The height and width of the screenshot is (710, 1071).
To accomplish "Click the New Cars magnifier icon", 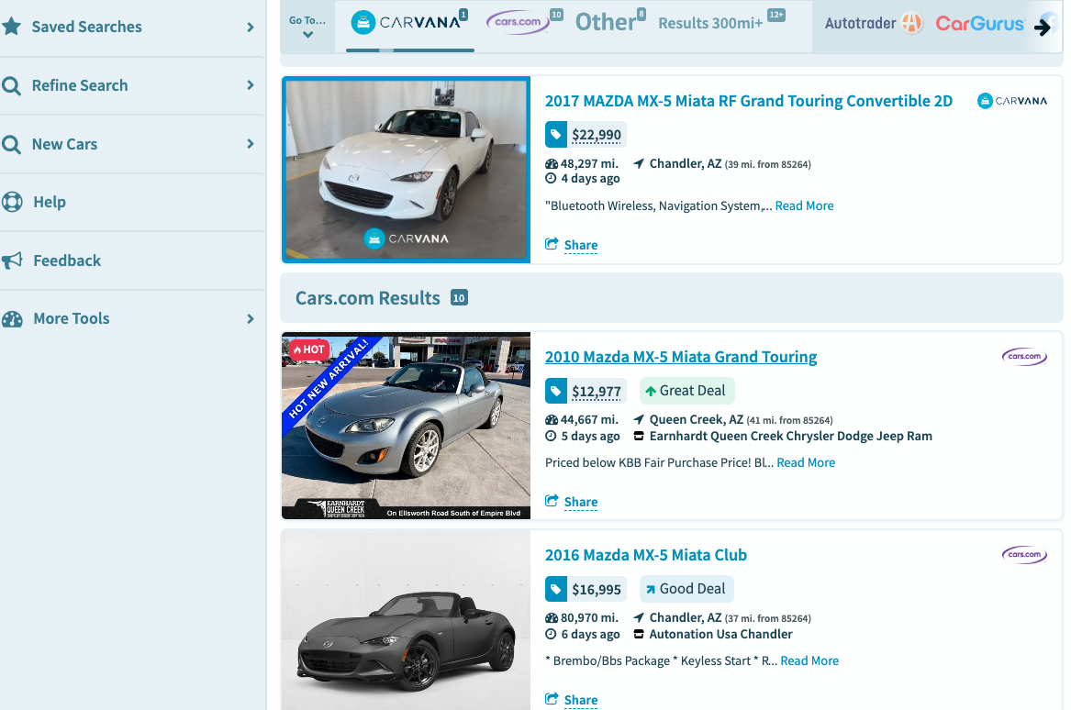I will (11, 144).
